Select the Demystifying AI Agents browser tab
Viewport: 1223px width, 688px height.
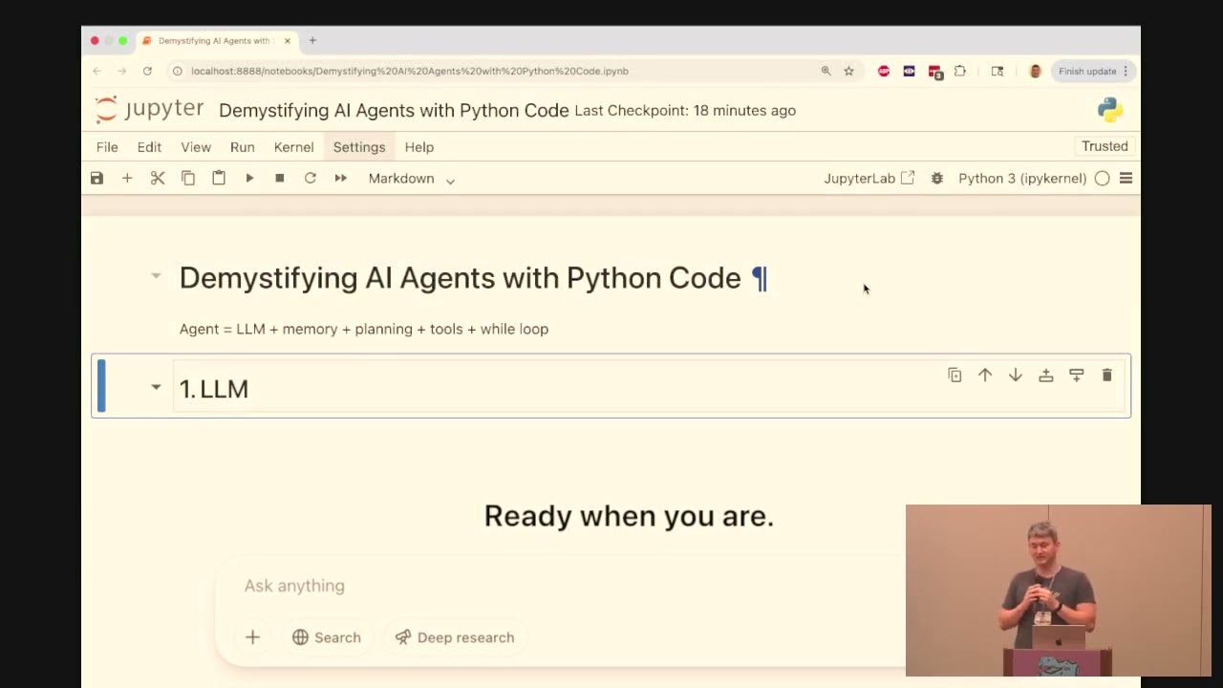coord(215,40)
